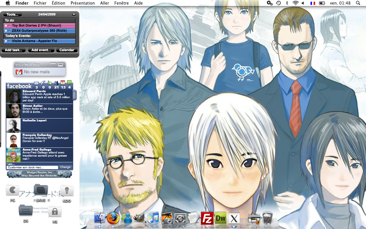The width and height of the screenshot is (366, 229).
Task: Check off Toy Bot Diaries 2 task
Action: point(6,26)
